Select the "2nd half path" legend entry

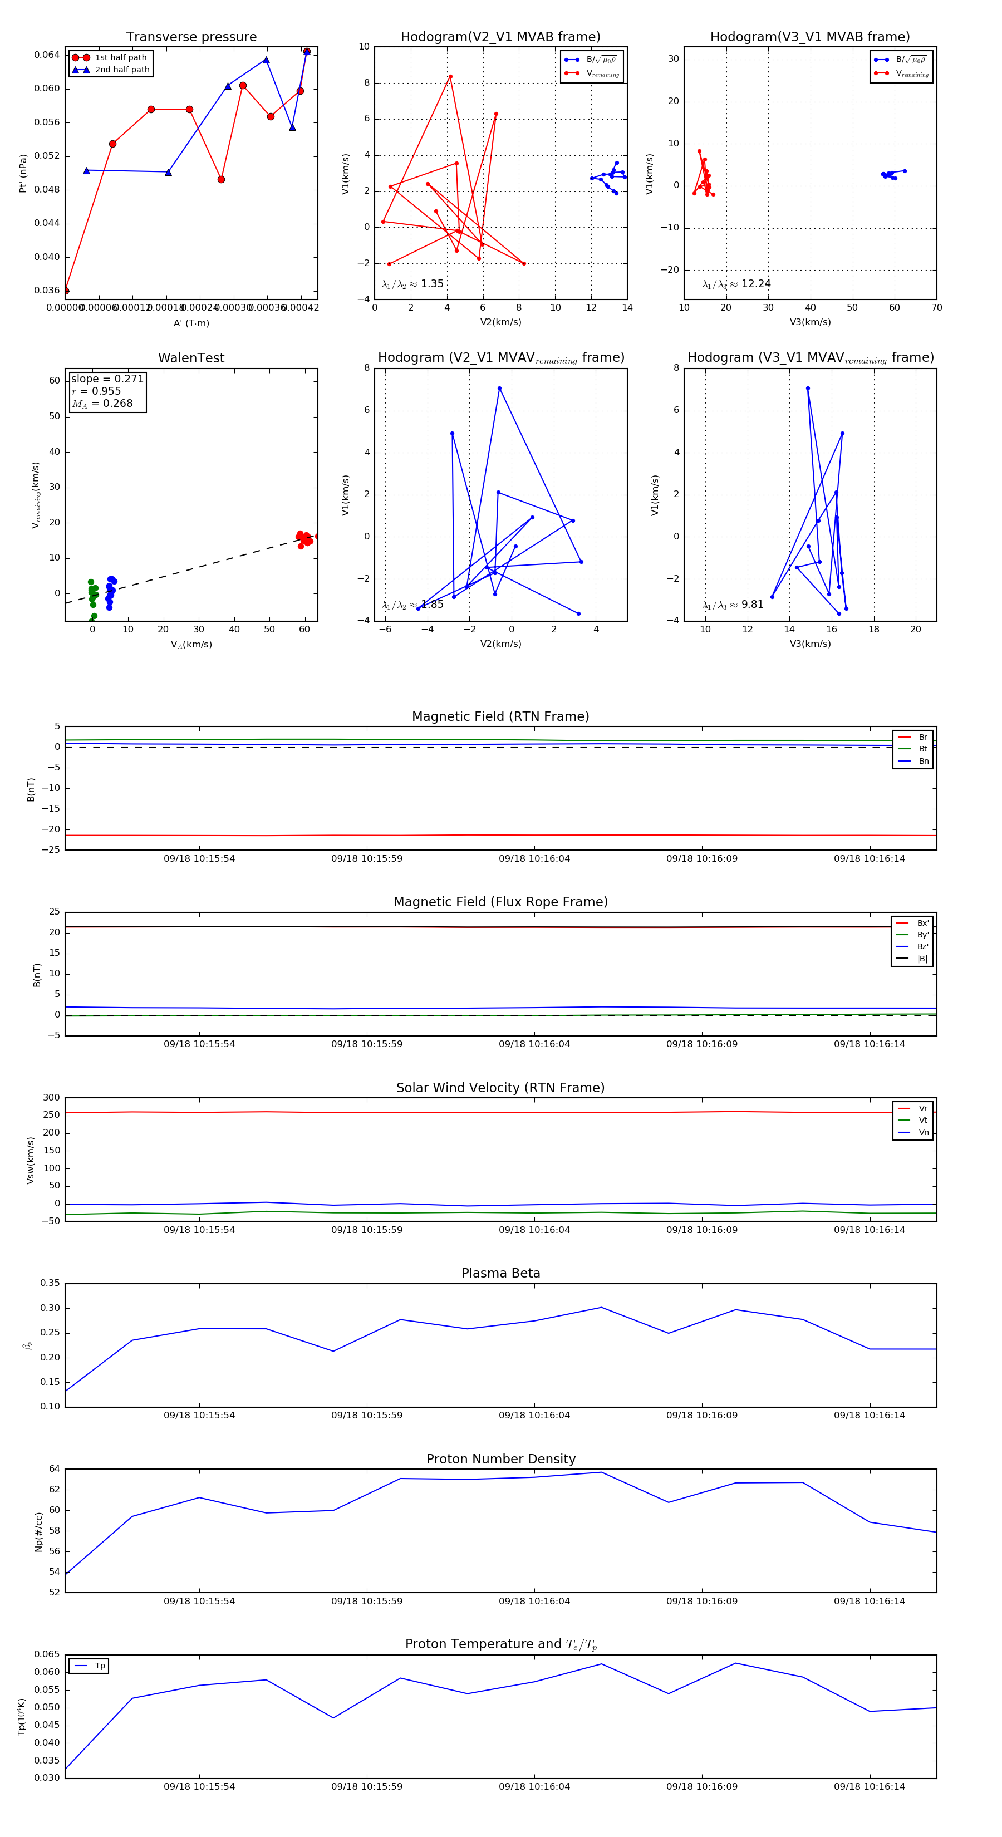pyautogui.click(x=111, y=70)
